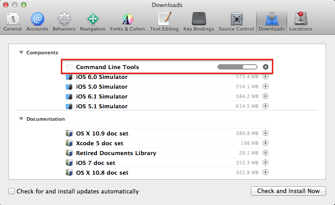
Task: Zoom the window with the green button
Action: click(x=24, y=5)
